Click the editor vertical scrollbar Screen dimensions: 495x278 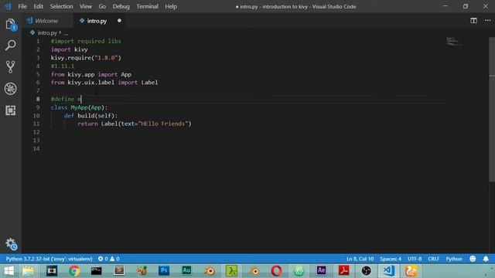[x=492, y=110]
